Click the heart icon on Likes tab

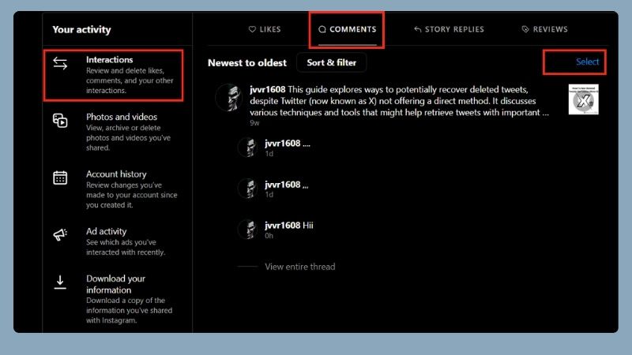pyautogui.click(x=252, y=30)
